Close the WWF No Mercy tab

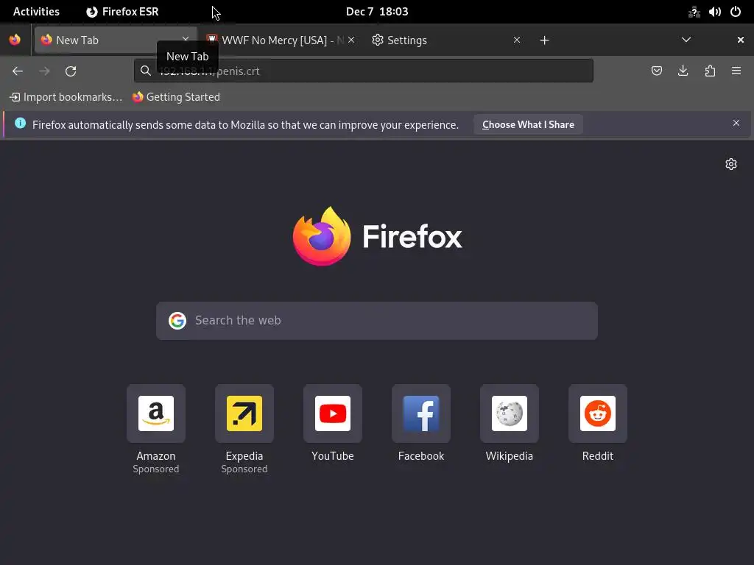[351, 40]
